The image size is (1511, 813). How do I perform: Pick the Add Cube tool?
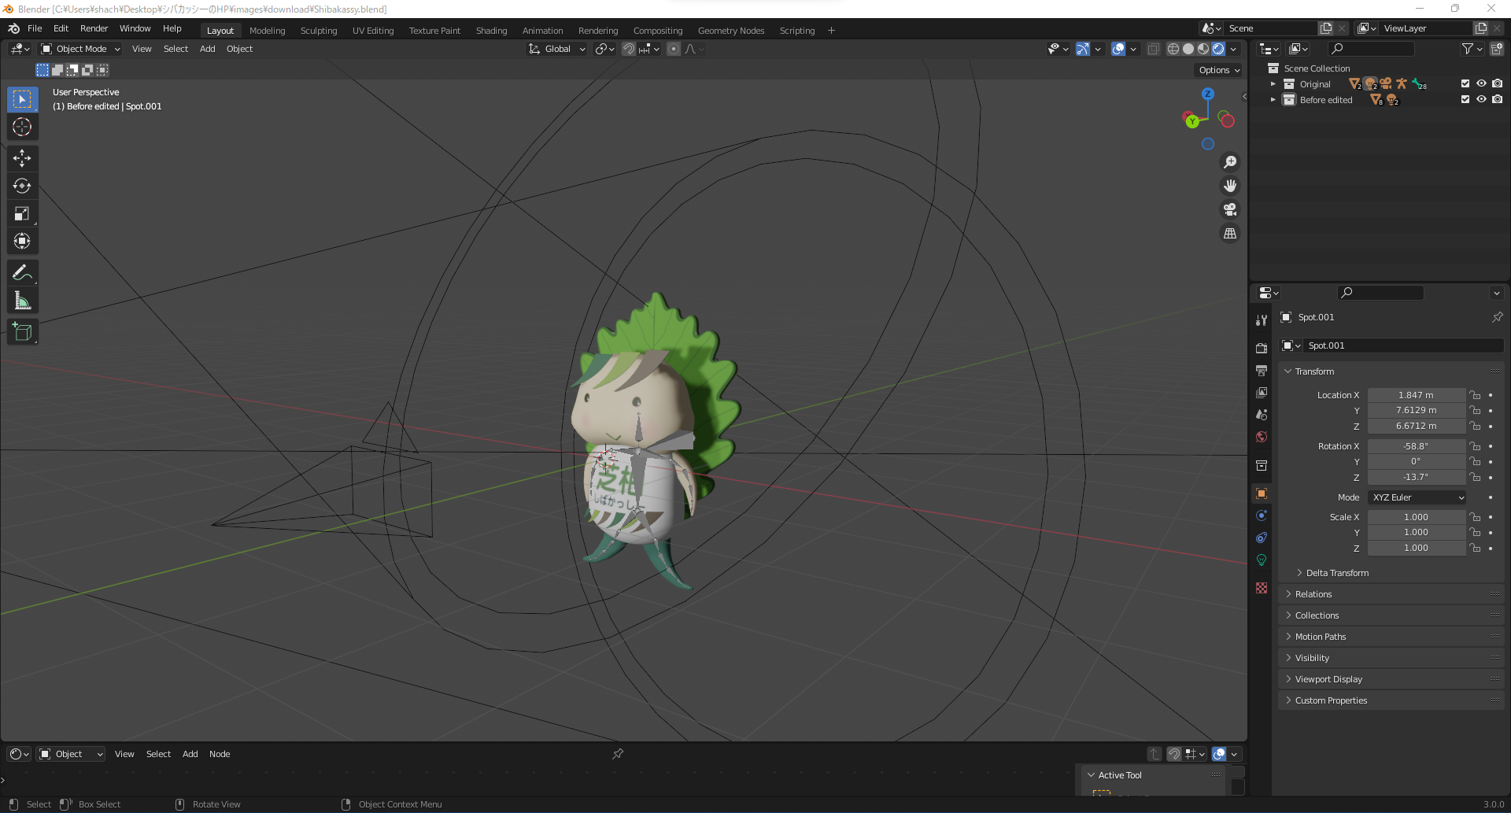22,332
